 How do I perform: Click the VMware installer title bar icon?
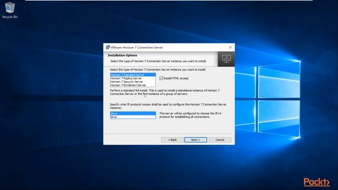click(108, 47)
